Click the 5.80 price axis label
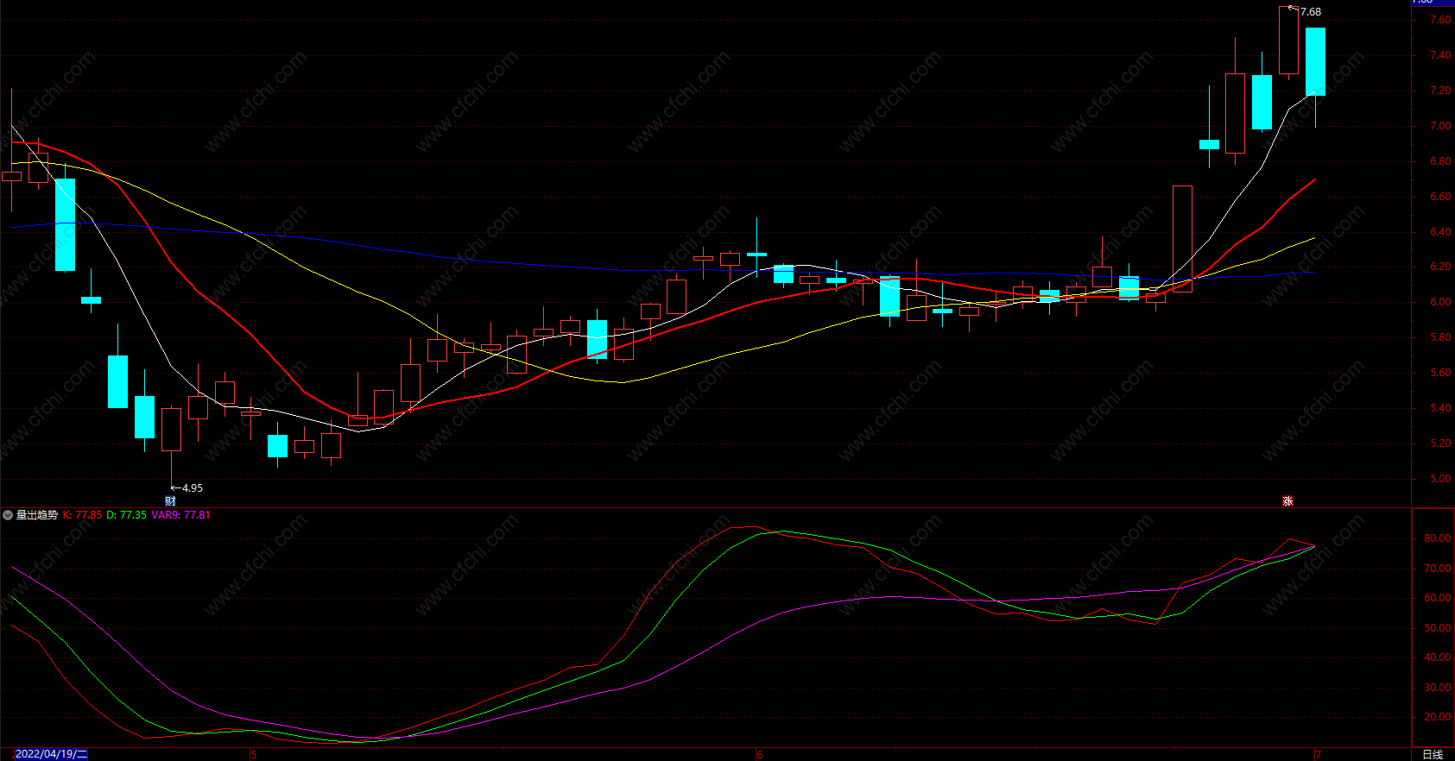 point(1440,337)
